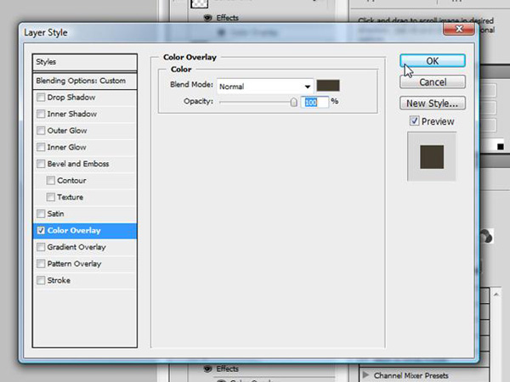Select the Gradient Overlay label
The height and width of the screenshot is (382, 510).
click(x=76, y=247)
